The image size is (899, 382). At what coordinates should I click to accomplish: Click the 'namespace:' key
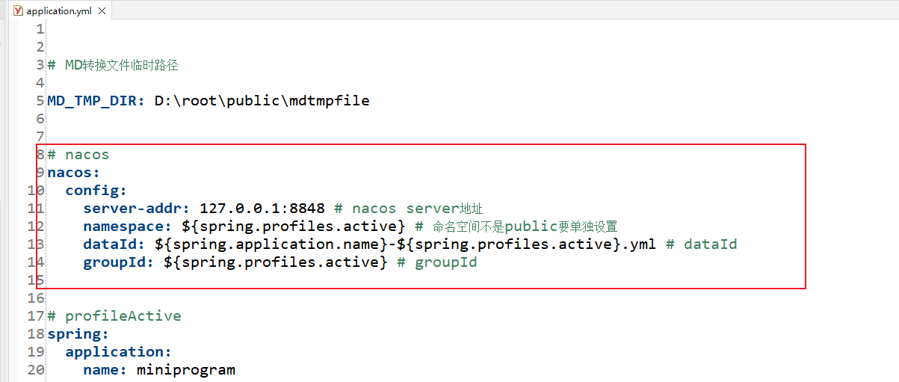127,226
